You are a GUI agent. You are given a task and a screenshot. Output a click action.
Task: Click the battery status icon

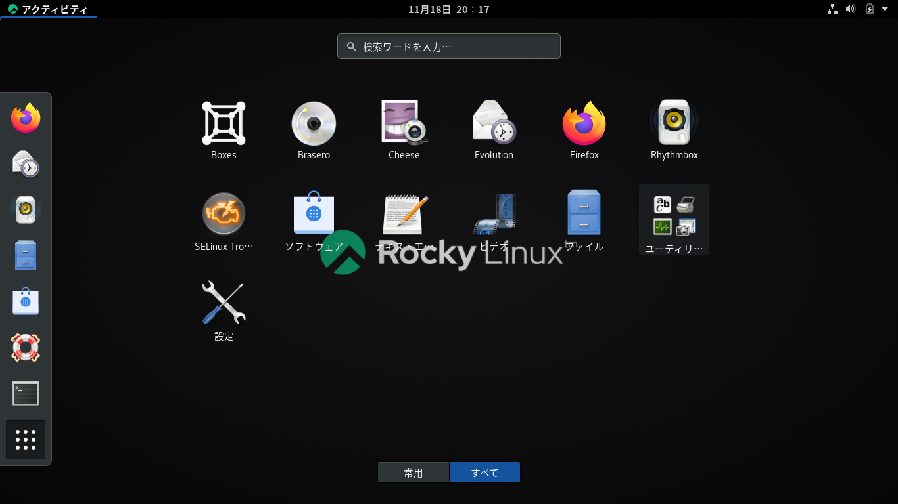click(870, 9)
